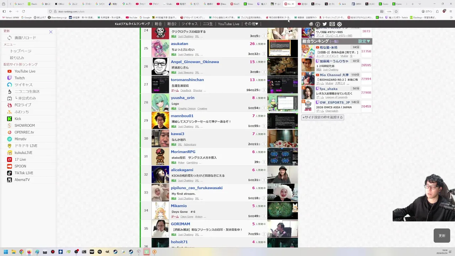Open the options menu for asukatan row
The image size is (455, 256).
pos(264,54)
